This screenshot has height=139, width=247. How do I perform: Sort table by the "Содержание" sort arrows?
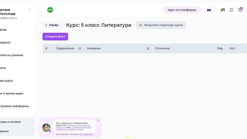(x=80, y=49)
